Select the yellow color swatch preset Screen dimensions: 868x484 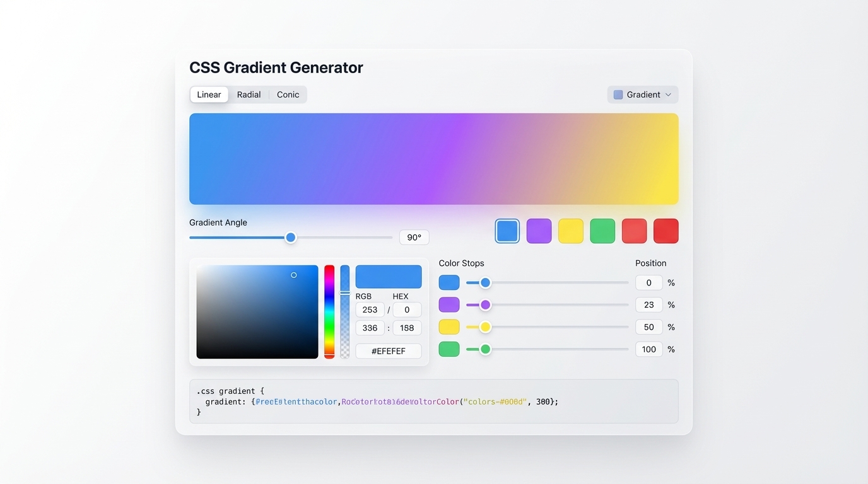coord(570,231)
